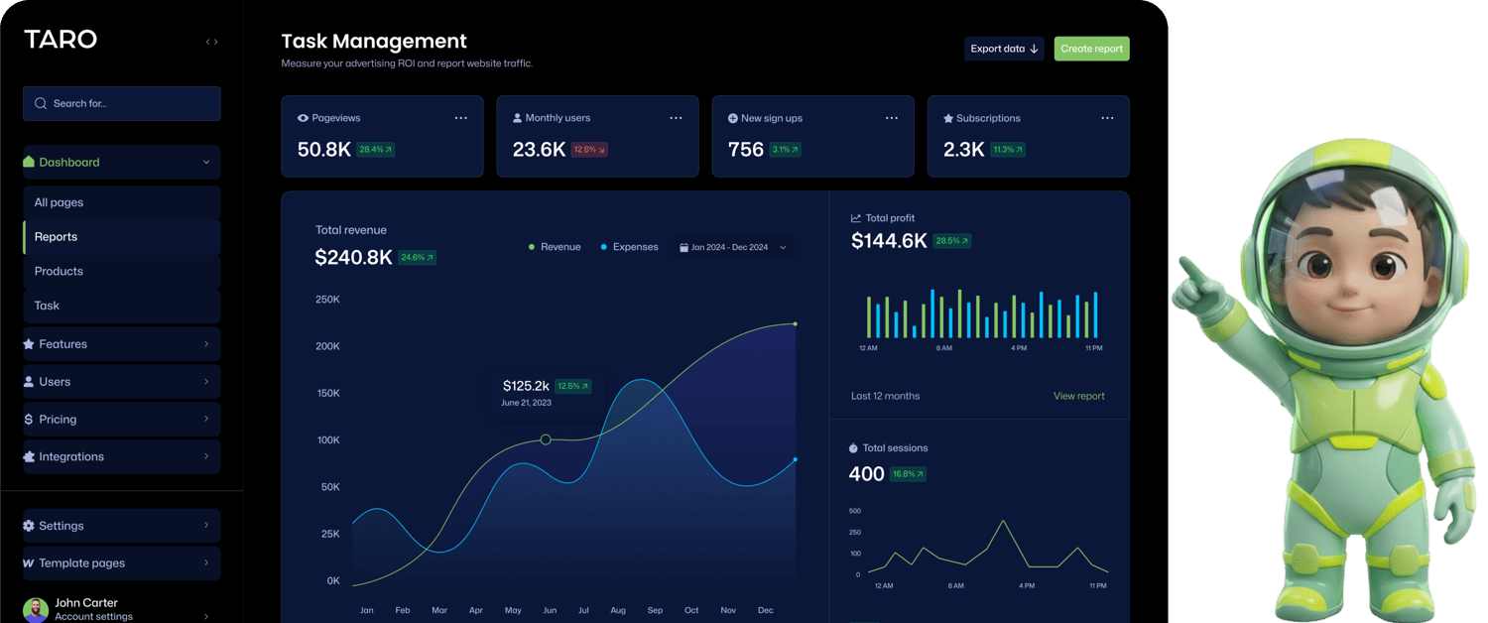Image resolution: width=1488 pixels, height=623 pixels.
Task: Open View report under Total profit
Action: [1078, 395]
